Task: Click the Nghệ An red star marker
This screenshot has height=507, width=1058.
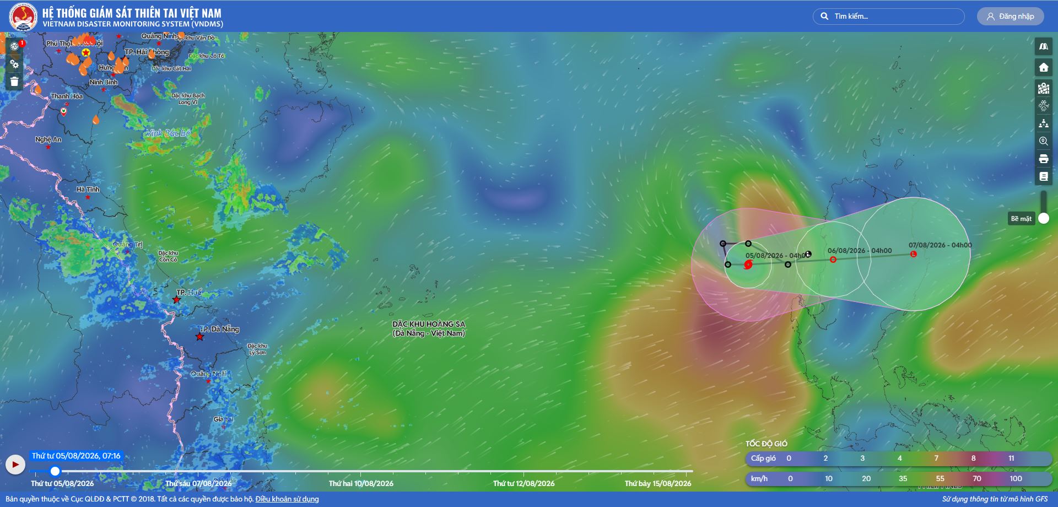Action: pyautogui.click(x=48, y=147)
